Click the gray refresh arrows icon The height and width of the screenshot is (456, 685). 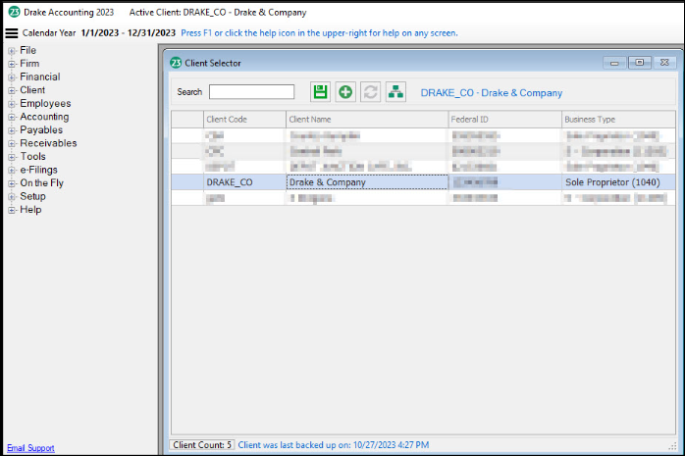pyautogui.click(x=371, y=92)
